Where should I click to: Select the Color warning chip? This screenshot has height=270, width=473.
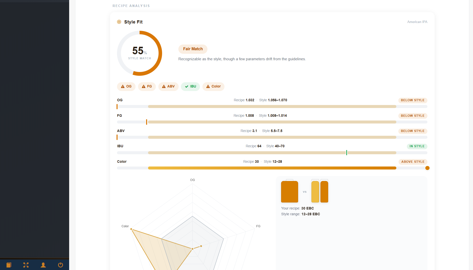click(x=213, y=86)
